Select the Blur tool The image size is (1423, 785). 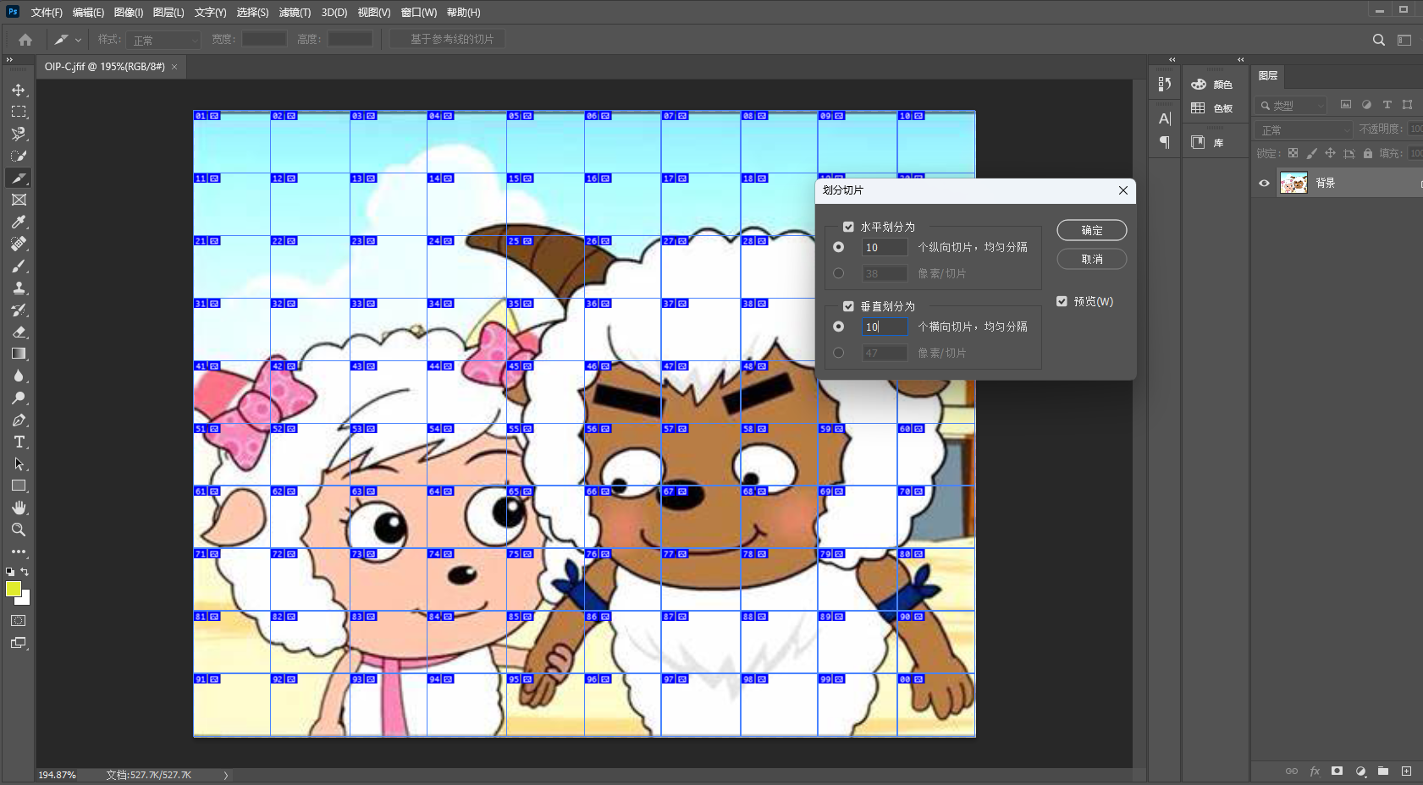coord(19,376)
